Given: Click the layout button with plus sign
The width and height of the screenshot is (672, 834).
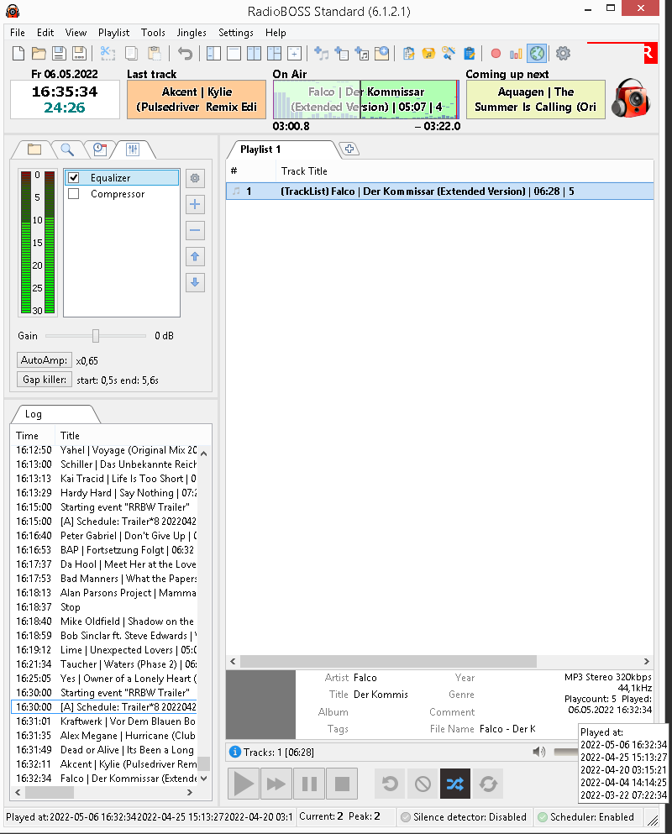Looking at the screenshot, I should [294, 53].
